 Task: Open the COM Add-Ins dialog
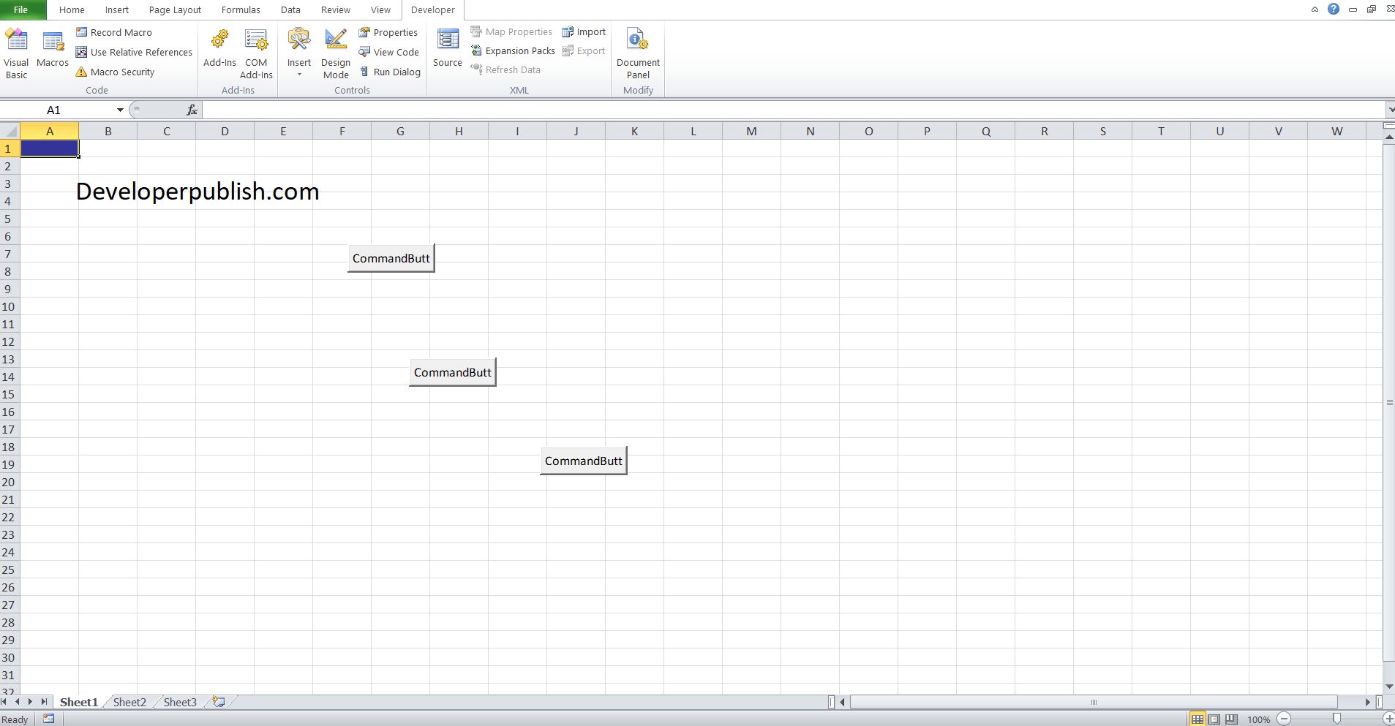[255, 51]
